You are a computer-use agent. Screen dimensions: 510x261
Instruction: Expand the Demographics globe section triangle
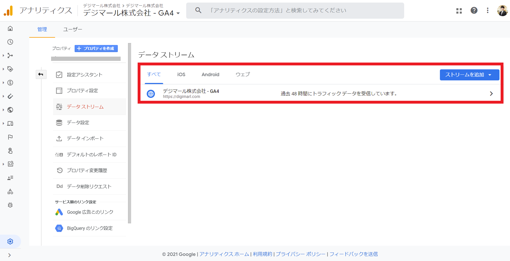point(3,110)
